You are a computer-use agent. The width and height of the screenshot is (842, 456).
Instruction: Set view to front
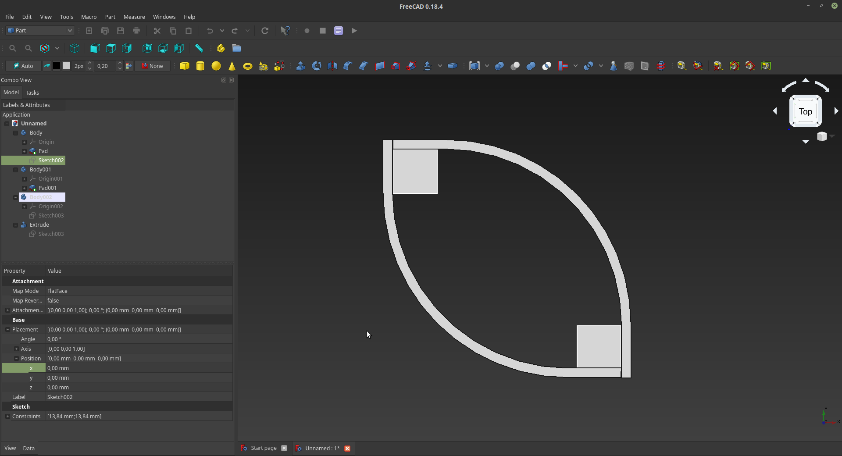pos(95,48)
